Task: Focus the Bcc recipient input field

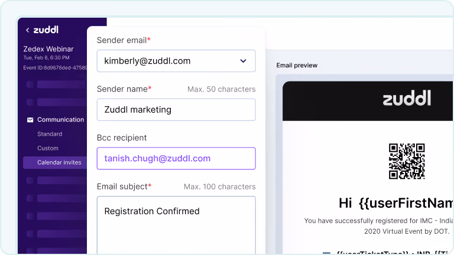Action: click(x=176, y=158)
